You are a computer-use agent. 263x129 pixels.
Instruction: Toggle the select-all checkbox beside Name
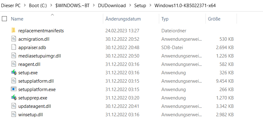(4, 19)
